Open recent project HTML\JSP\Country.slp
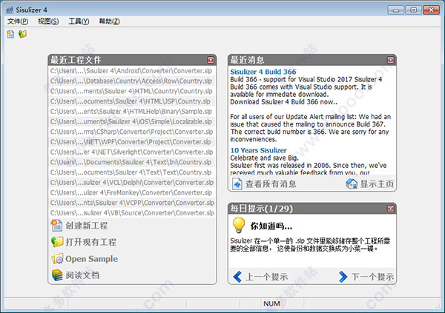The width and height of the screenshot is (445, 313). pos(132,101)
